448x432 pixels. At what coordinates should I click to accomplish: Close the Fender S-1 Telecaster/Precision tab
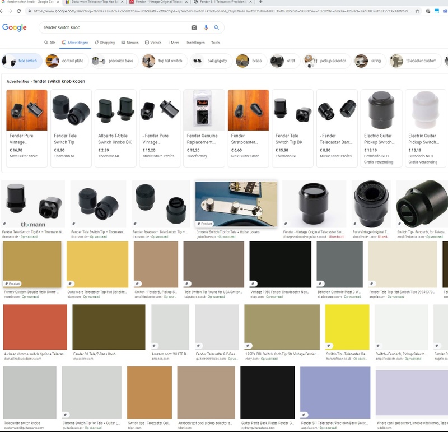pos(250,2)
